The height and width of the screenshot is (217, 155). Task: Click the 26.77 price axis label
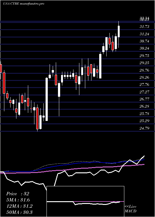point(144,99)
